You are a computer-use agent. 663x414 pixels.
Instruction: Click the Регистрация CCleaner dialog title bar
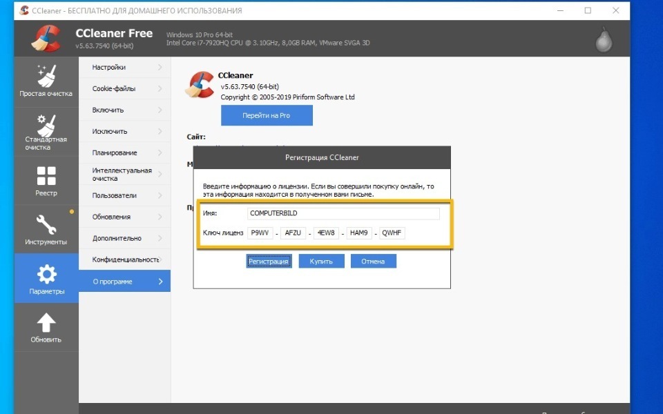(322, 157)
